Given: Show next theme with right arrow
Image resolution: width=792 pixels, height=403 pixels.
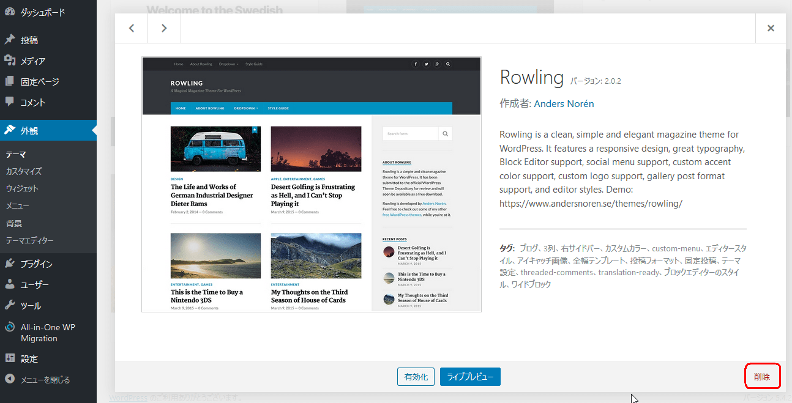Looking at the screenshot, I should coord(164,28).
